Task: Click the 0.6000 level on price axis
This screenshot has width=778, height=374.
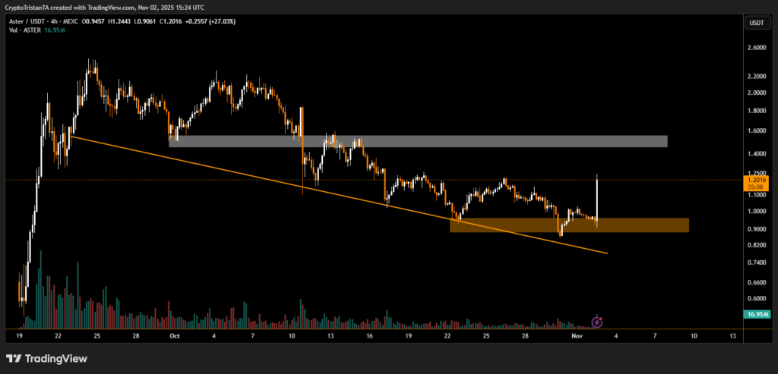Action: pyautogui.click(x=757, y=298)
